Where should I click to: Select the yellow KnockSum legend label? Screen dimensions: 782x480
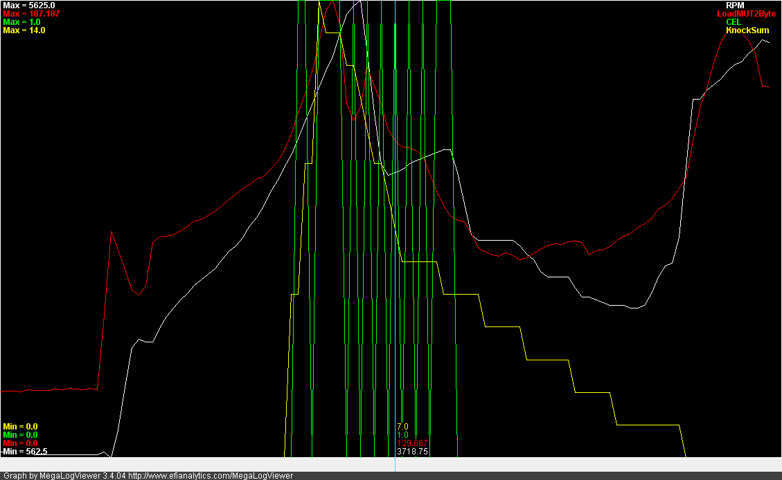pos(747,30)
